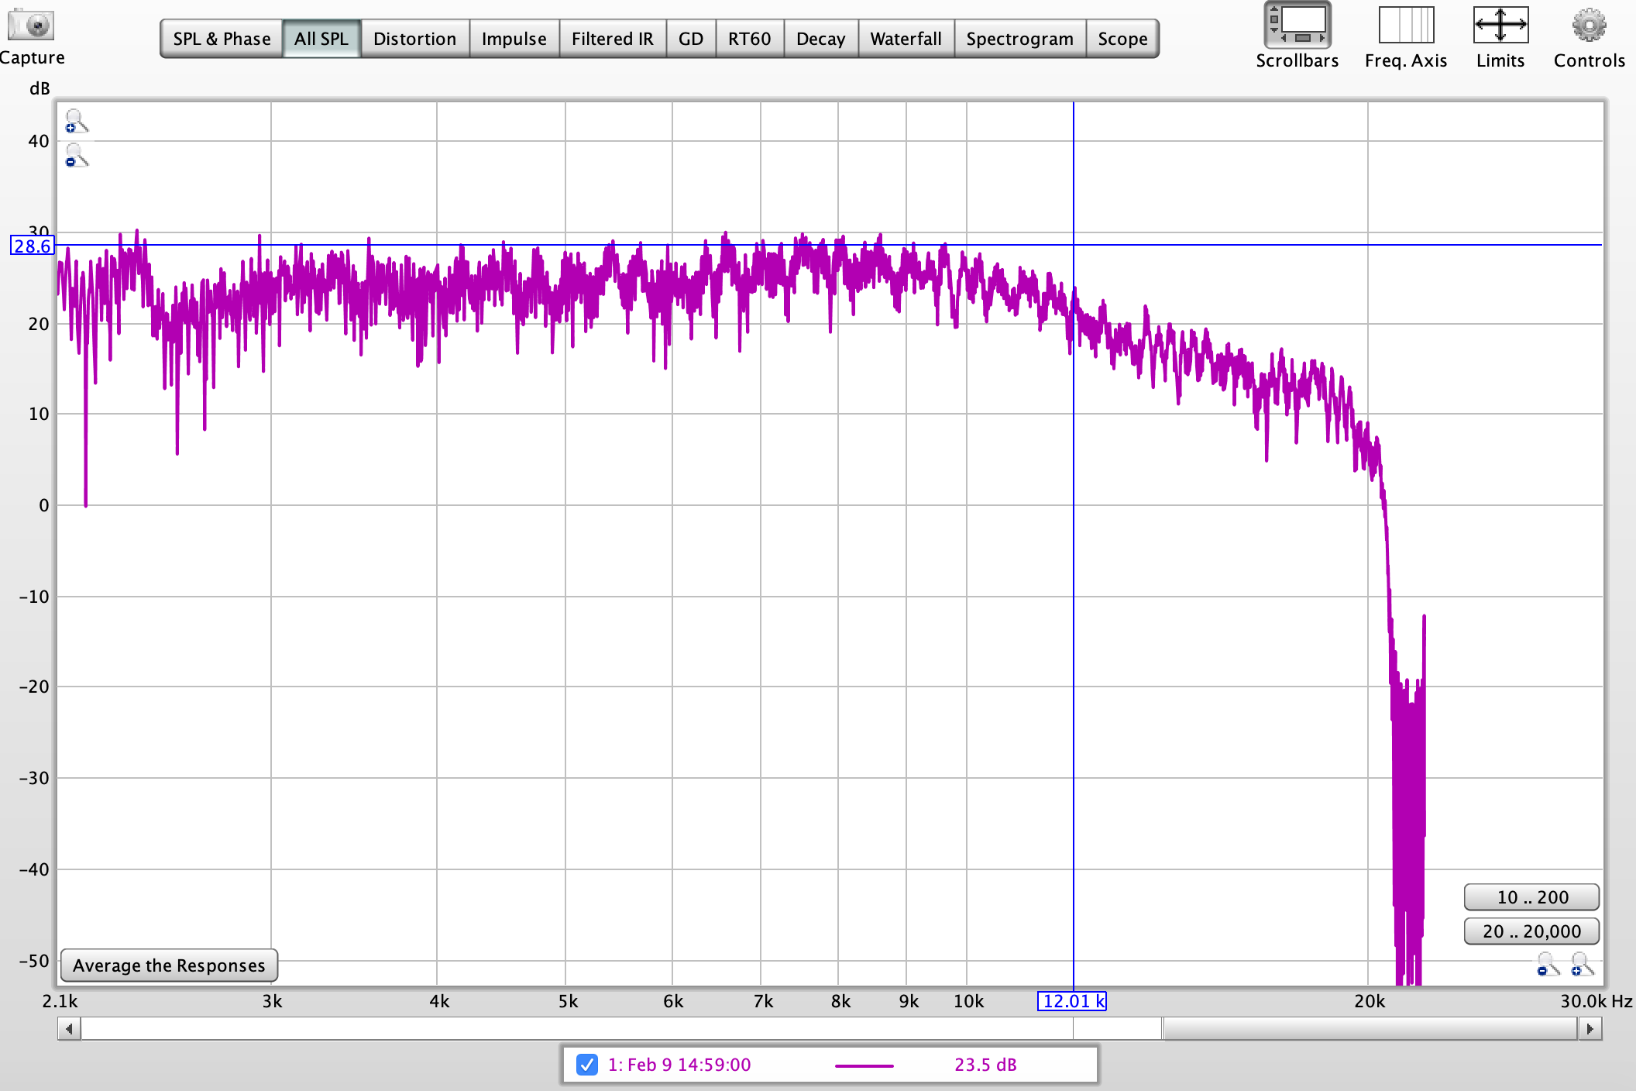Viewport: 1636px width, 1091px height.
Task: Switch to the Decay tab
Action: click(821, 39)
